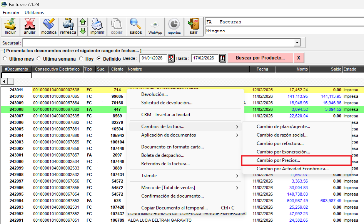Viewport: 364px width, 224px height.
Task: Click the salir exit icon
Action: pos(193,26)
